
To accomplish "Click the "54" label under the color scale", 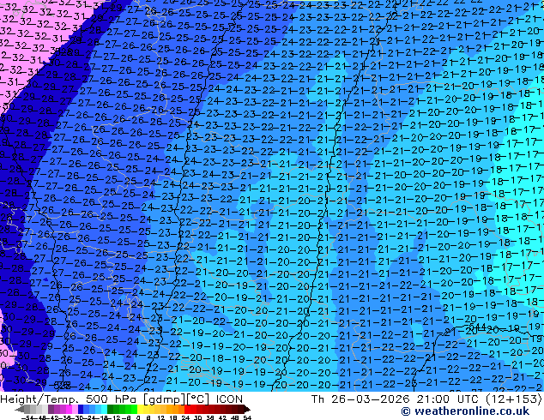I will (247, 417).
